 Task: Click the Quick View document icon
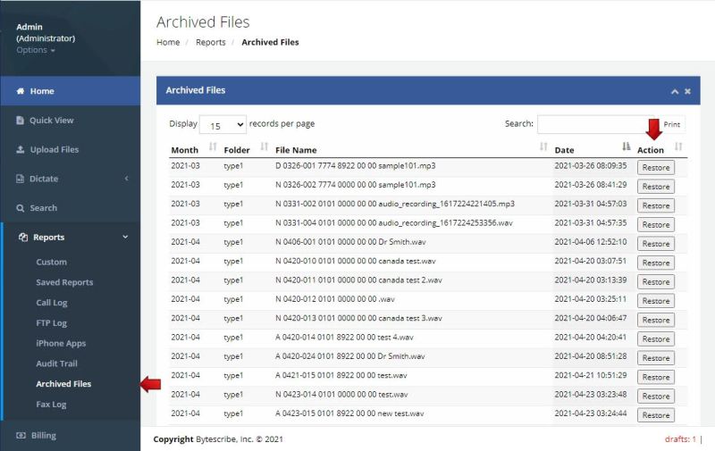[21, 121]
